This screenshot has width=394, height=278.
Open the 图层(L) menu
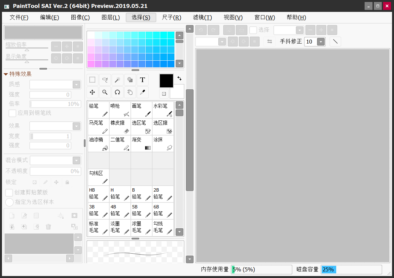point(111,17)
